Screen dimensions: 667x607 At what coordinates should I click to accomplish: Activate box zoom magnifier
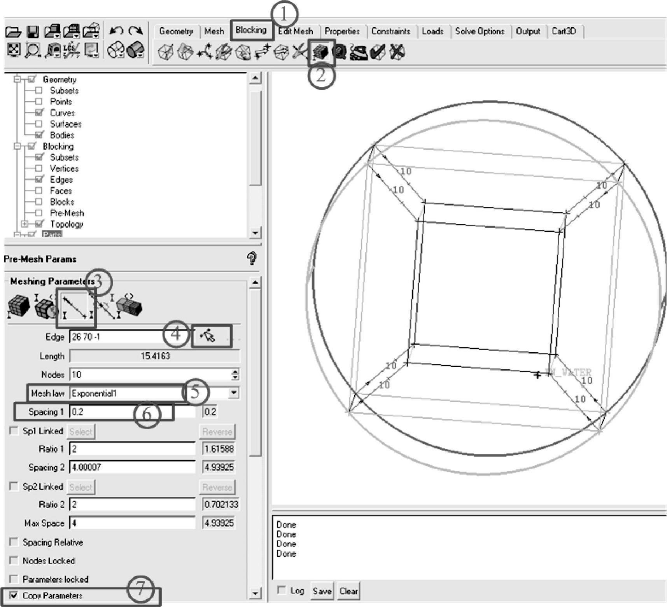tap(33, 51)
